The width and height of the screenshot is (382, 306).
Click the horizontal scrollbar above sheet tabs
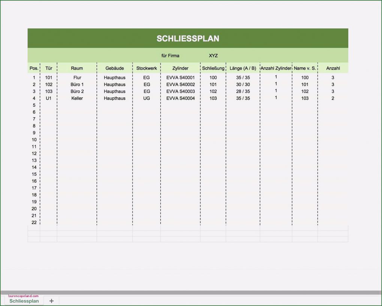coord(191,293)
